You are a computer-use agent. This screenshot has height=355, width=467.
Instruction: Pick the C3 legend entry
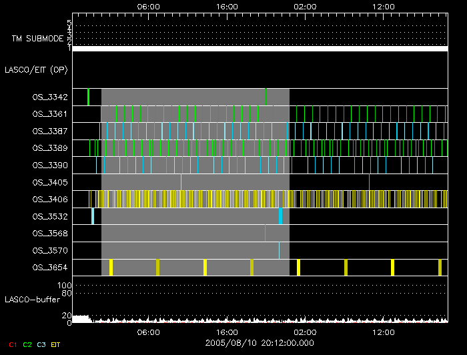coord(41,344)
